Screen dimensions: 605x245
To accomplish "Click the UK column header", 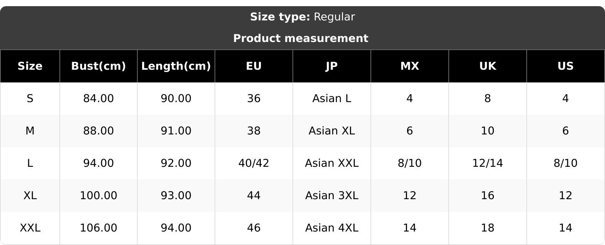I will click(x=488, y=66).
